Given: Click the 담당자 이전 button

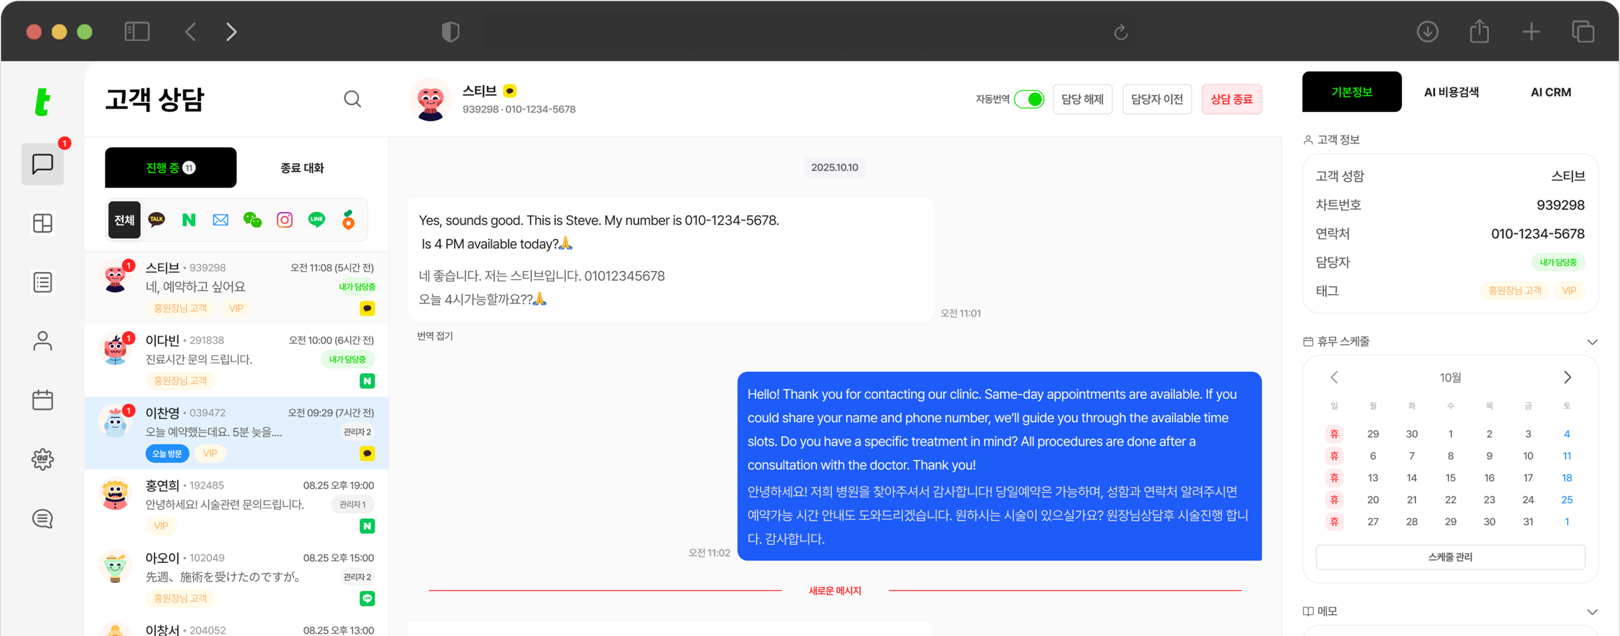Looking at the screenshot, I should click(1157, 99).
